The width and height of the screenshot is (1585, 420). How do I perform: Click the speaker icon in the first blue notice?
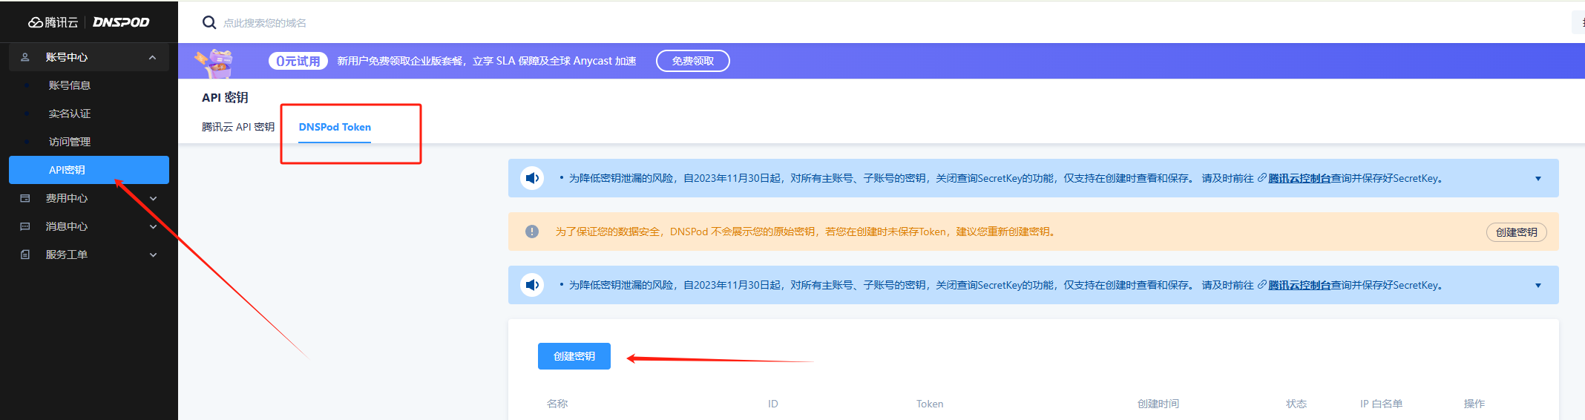(x=532, y=178)
